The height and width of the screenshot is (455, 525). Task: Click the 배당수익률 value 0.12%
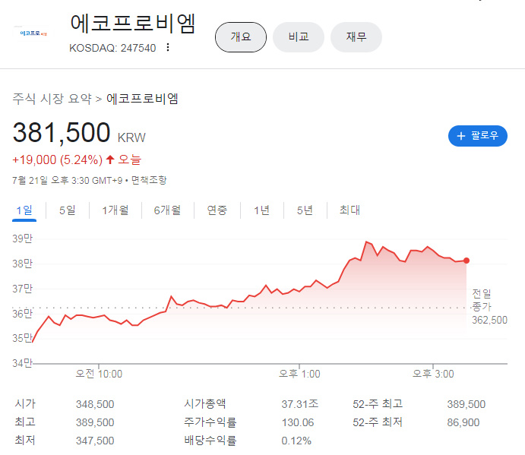click(296, 441)
